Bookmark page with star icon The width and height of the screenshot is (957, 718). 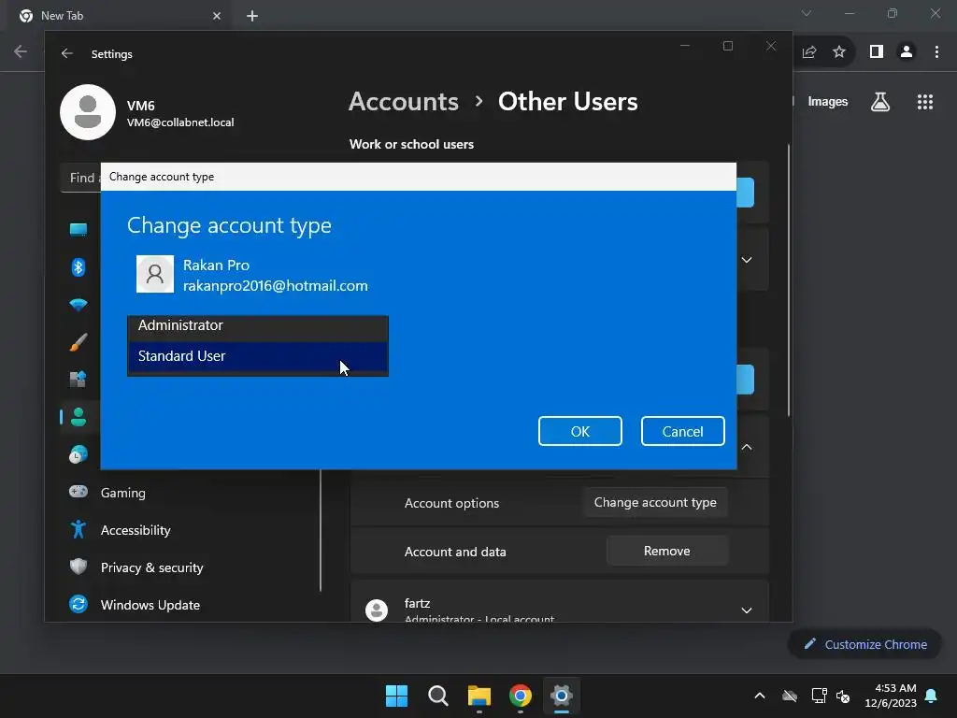[x=839, y=52]
